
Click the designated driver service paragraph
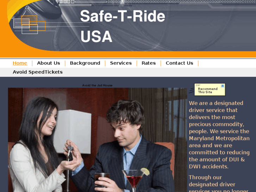click(219, 135)
